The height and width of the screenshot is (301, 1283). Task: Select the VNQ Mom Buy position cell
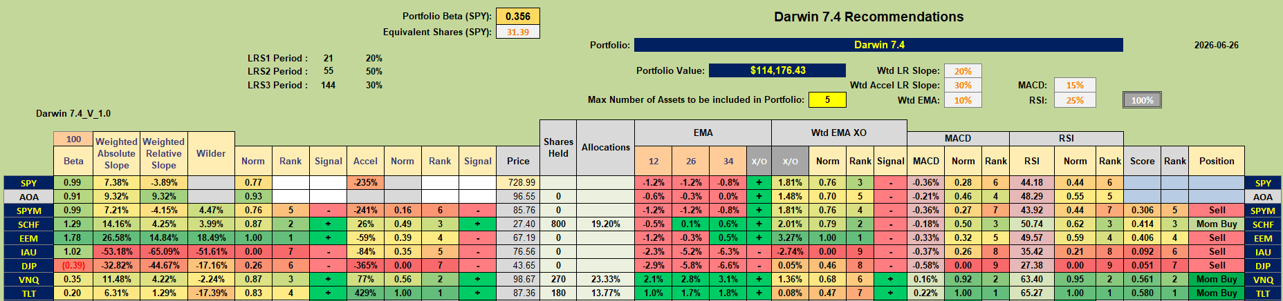click(1217, 280)
